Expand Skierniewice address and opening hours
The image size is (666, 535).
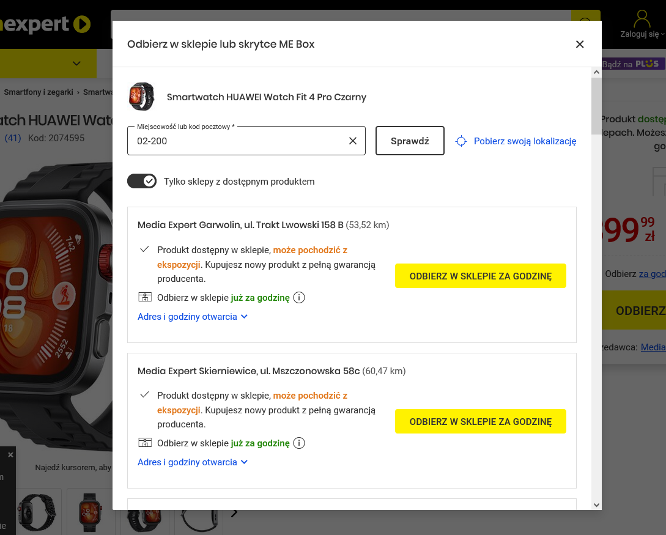193,462
